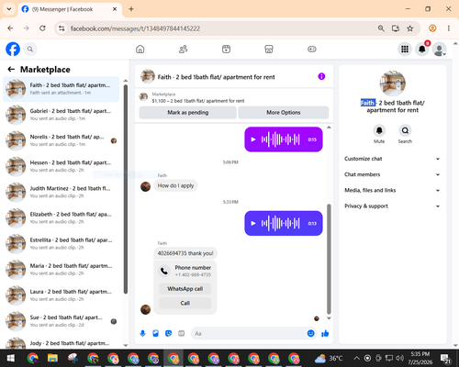Expand Customize chat section

[392, 159]
